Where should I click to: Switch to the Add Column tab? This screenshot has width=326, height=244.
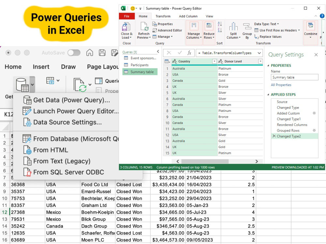(x=188, y=16)
